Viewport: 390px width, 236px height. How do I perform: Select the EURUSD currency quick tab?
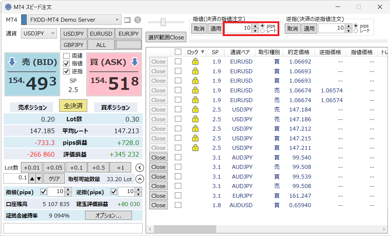point(101,34)
